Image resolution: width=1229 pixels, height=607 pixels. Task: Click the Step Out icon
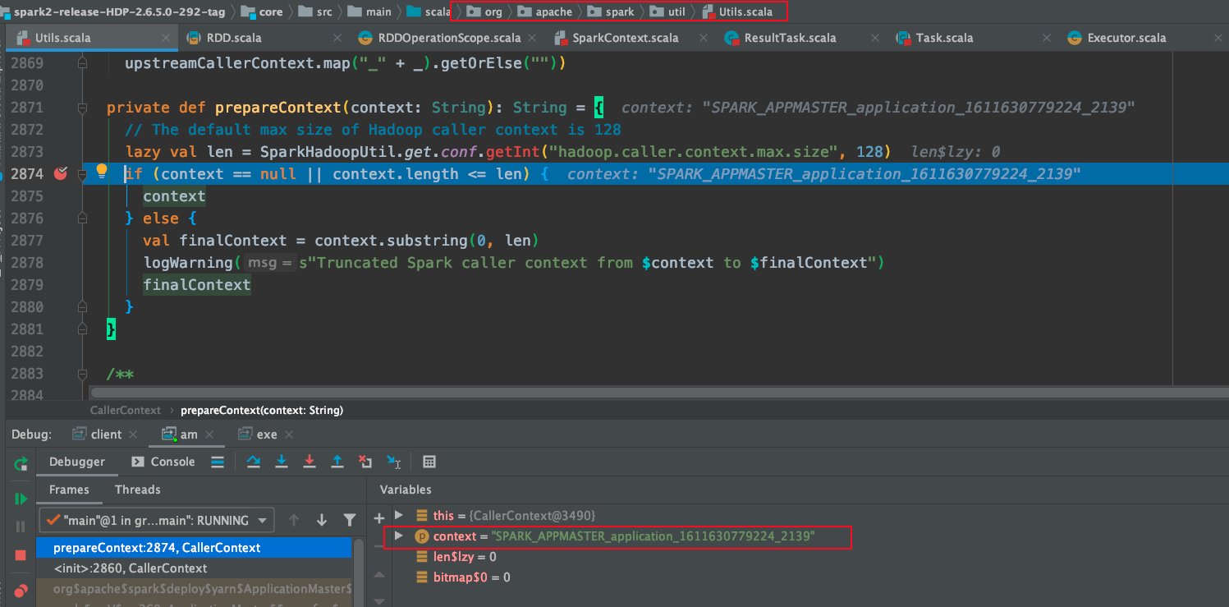tap(337, 462)
